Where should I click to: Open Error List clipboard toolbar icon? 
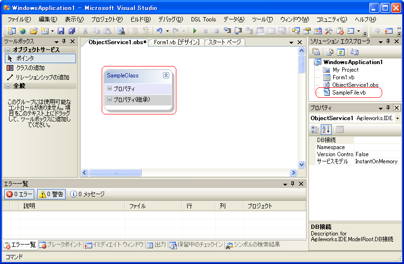pyautogui.click(x=340, y=31)
